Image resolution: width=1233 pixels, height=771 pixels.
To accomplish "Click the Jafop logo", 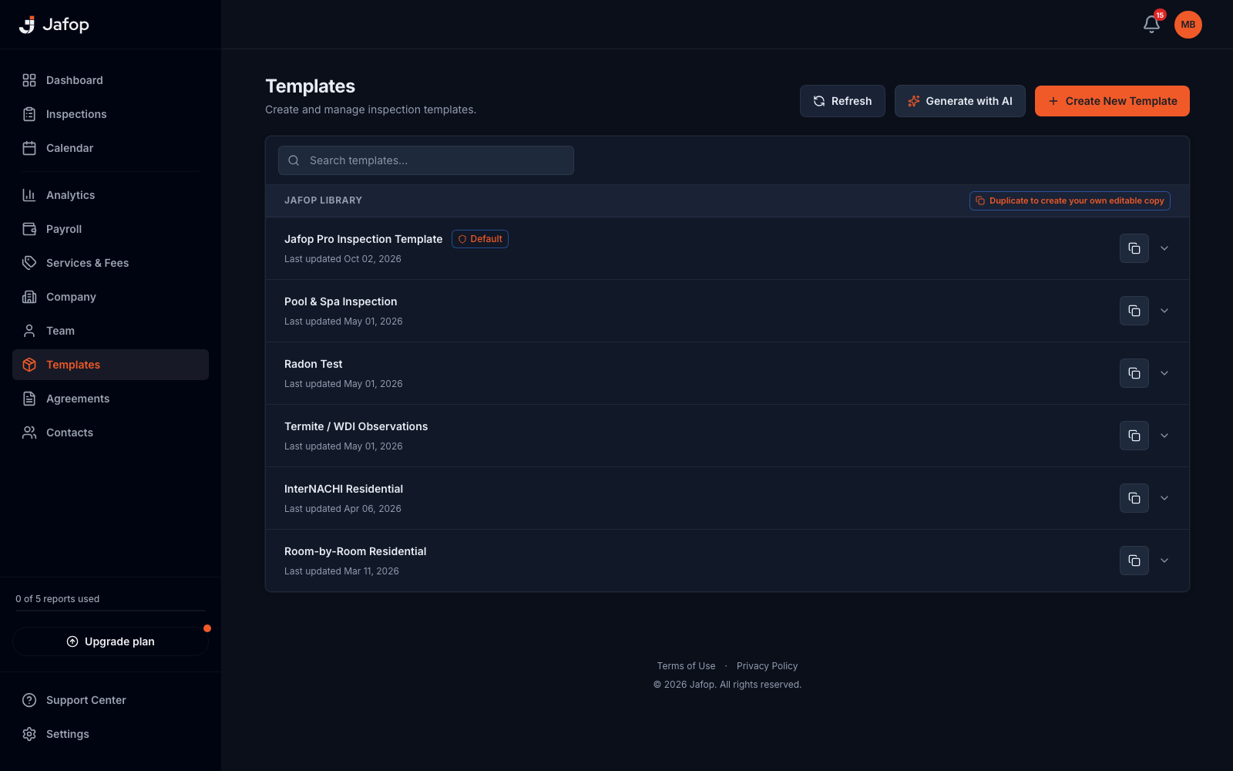I will [x=54, y=25].
